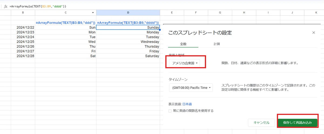Select column G header
The height and width of the screenshot is (134, 324).
pos(220,13)
